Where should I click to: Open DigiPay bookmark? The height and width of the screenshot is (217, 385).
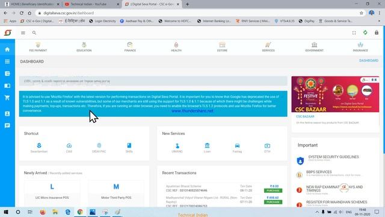[307, 21]
